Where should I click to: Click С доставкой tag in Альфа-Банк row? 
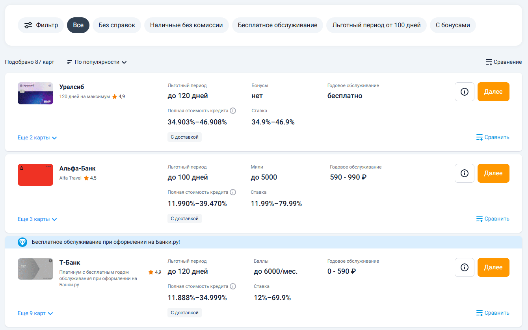(x=184, y=219)
